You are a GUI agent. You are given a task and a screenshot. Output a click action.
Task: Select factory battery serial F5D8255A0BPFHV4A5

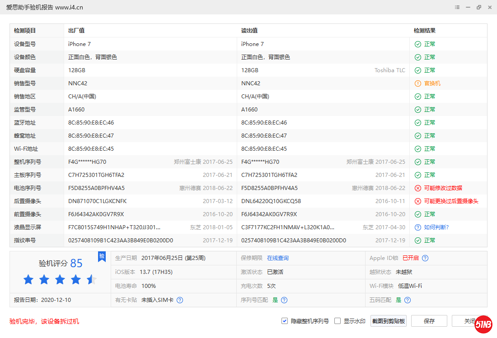96,188
